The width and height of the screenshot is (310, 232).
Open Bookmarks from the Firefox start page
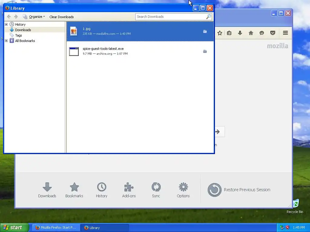click(x=74, y=190)
